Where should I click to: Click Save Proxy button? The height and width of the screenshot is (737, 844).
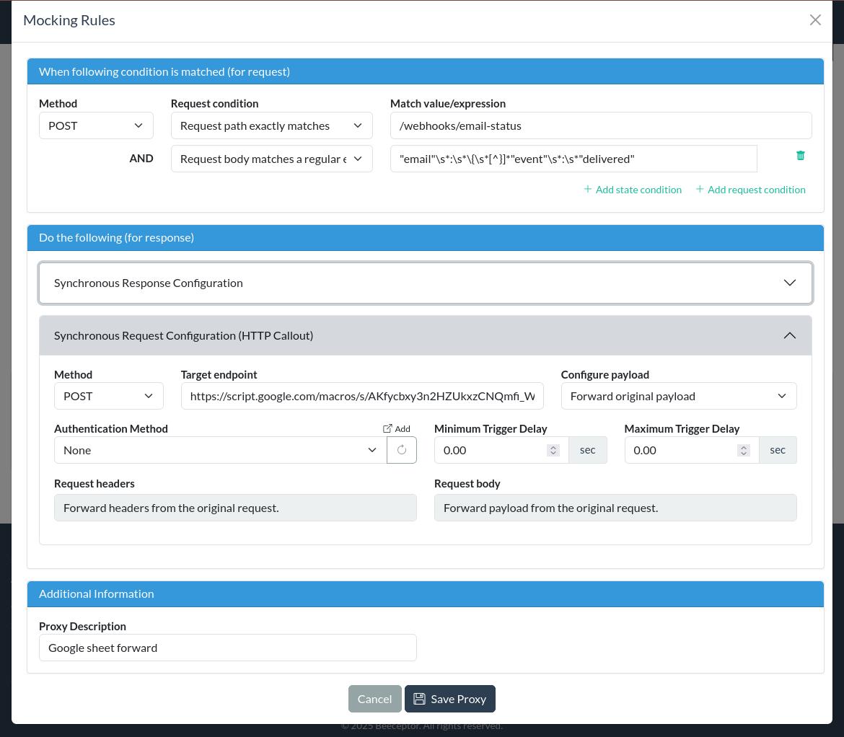click(x=450, y=699)
